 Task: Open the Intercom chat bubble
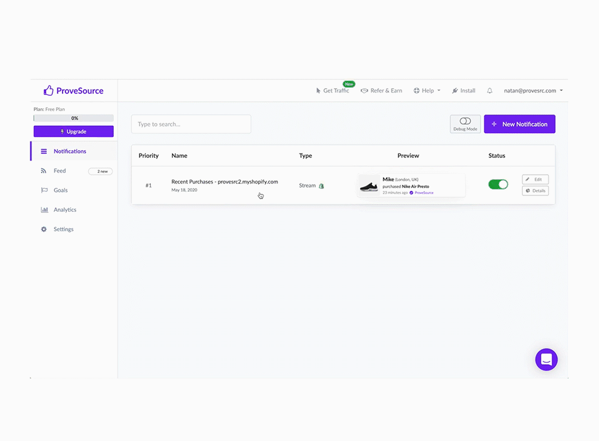click(546, 359)
